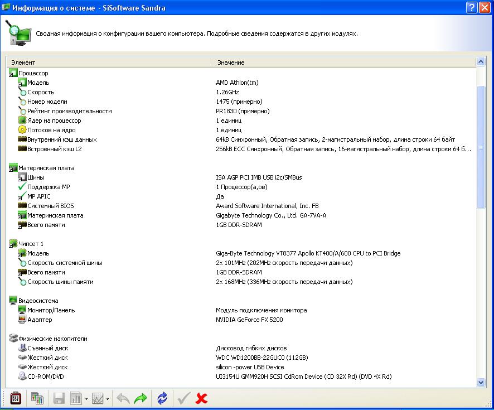Select the Видеосистема group heading
This screenshot has height=410, width=494.
coord(38,301)
